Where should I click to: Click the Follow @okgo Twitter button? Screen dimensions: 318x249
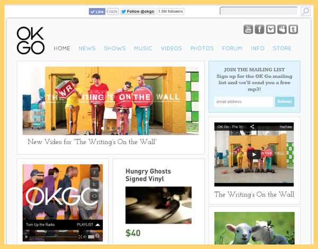tap(138, 12)
